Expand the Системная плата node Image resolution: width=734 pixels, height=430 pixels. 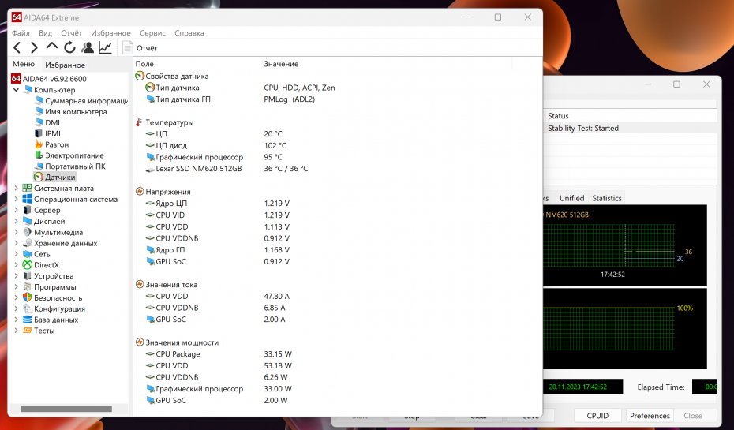(17, 189)
